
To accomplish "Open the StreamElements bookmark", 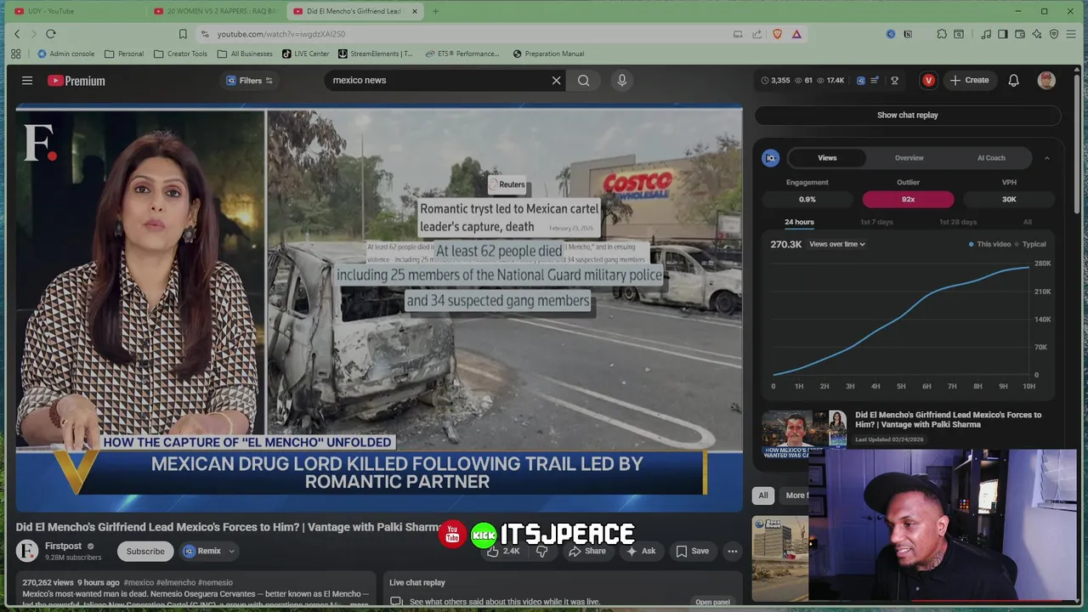I will (x=375, y=54).
